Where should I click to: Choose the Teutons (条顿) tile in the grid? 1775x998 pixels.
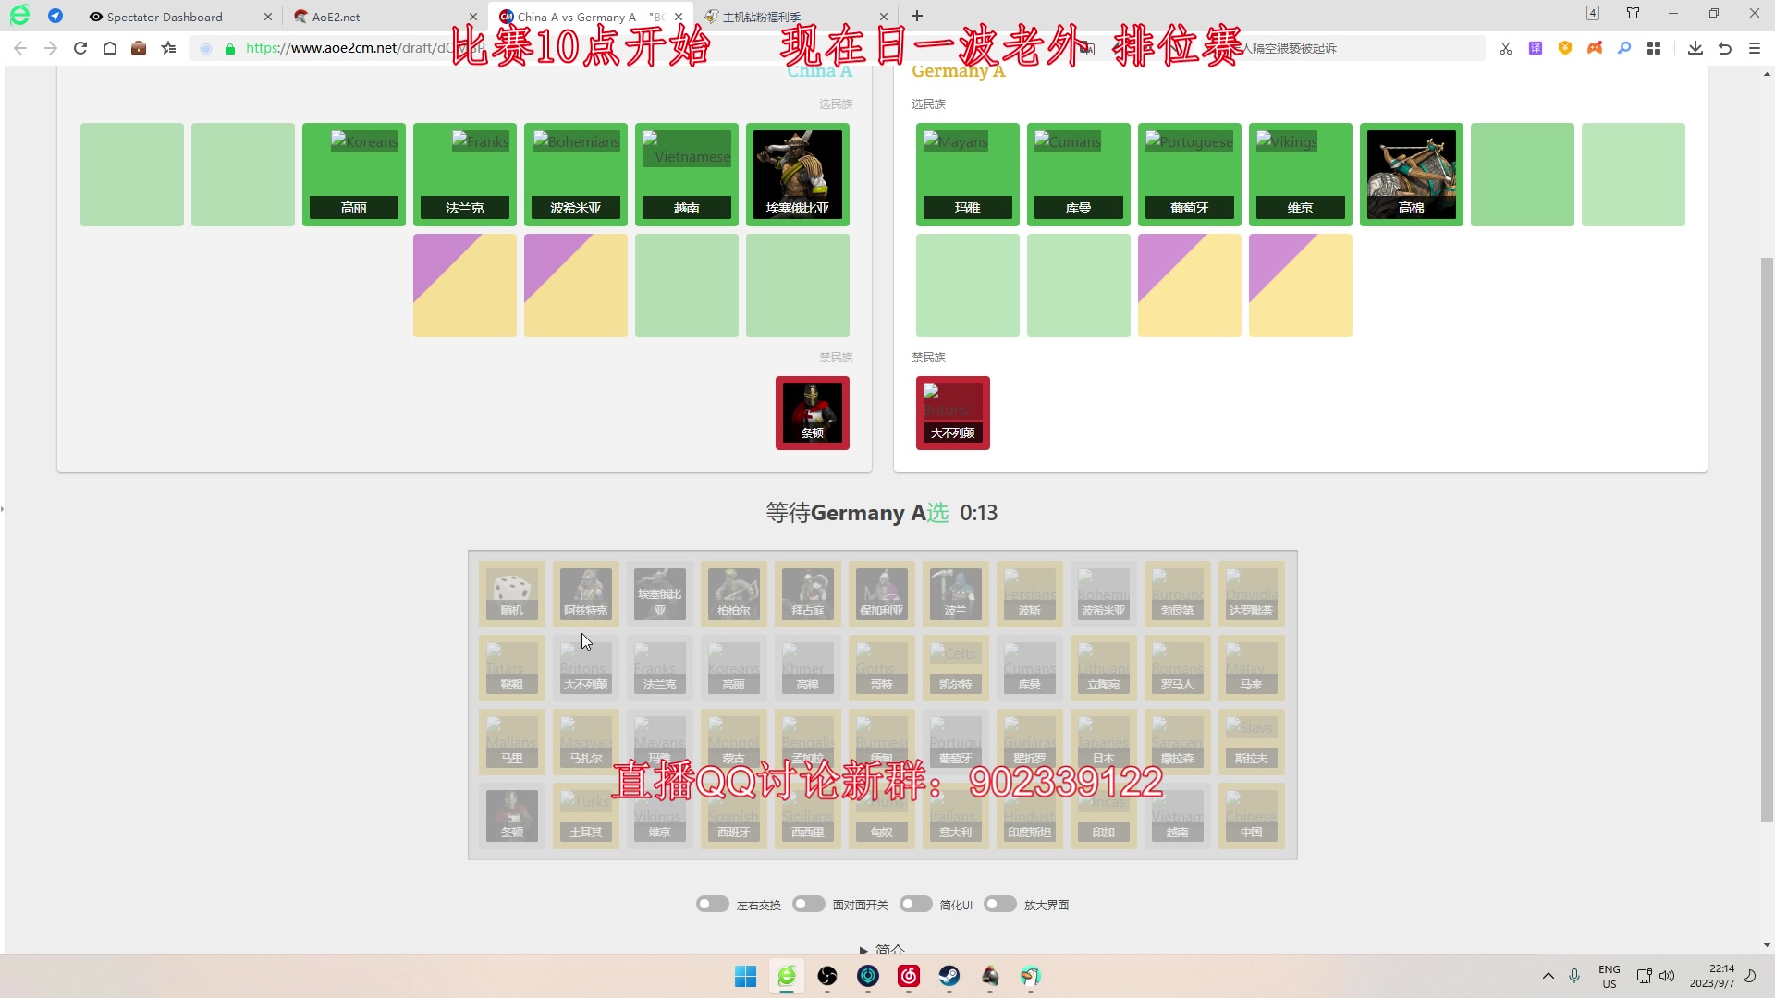coord(511,815)
